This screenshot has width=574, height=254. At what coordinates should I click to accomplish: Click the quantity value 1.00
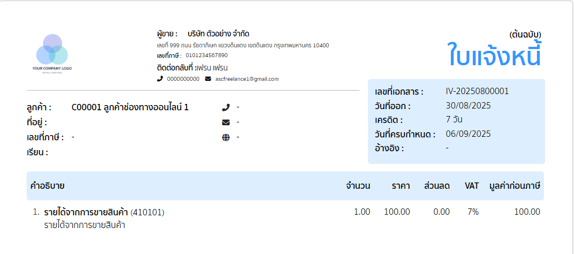click(x=362, y=212)
